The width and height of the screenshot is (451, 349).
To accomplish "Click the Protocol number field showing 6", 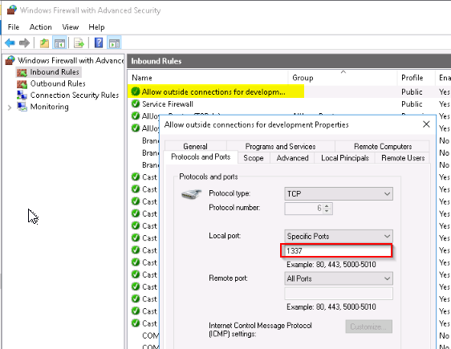I will 303,209.
